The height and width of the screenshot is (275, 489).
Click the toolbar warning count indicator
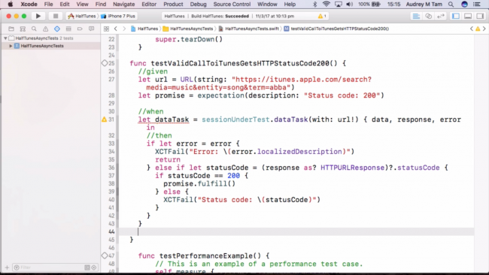tap(322, 16)
